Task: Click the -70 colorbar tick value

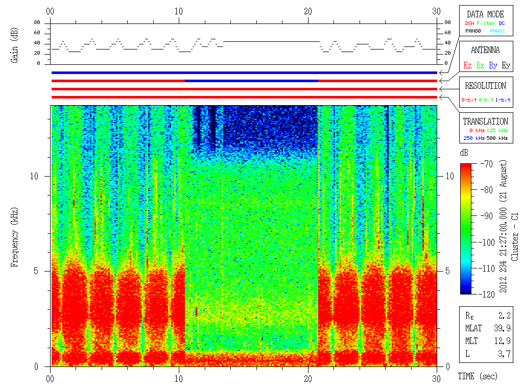Action: [487, 164]
